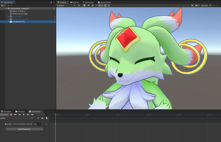Image resolution: width=221 pixels, height=142 pixels.
Task: Open Sarbuncle_sample scene options kebab menu
Action: [54, 9]
